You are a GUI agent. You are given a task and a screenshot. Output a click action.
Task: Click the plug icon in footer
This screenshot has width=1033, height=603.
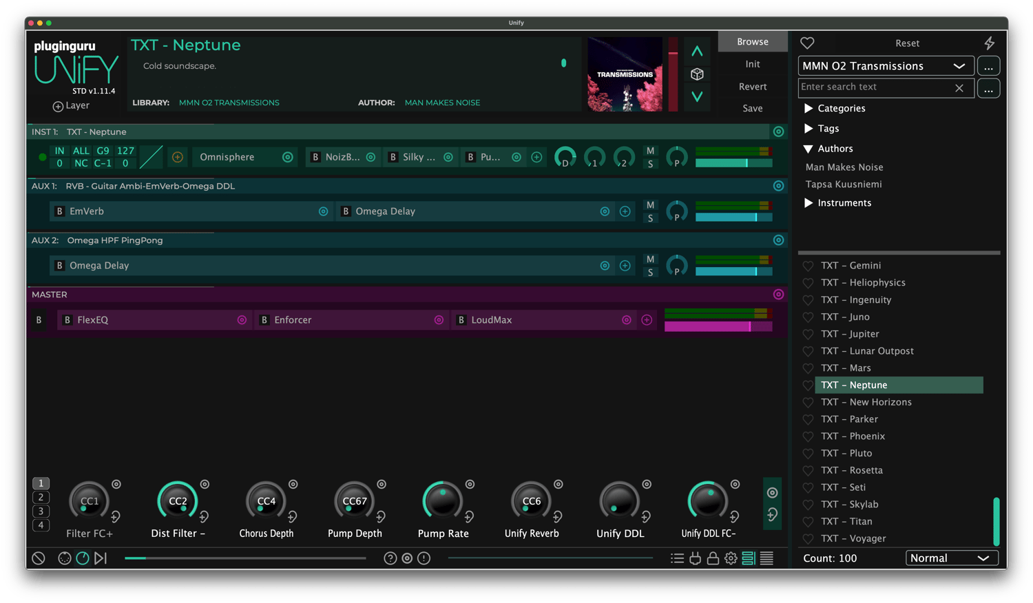(x=696, y=558)
